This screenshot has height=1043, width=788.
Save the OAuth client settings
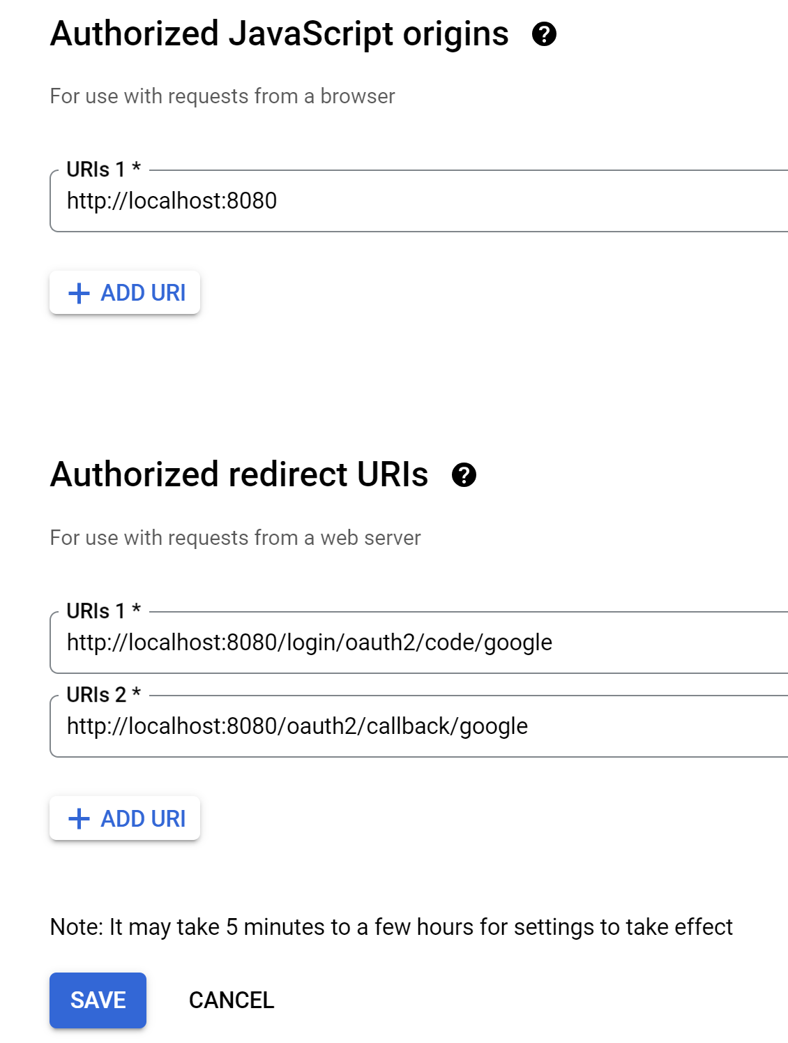pyautogui.click(x=97, y=1000)
